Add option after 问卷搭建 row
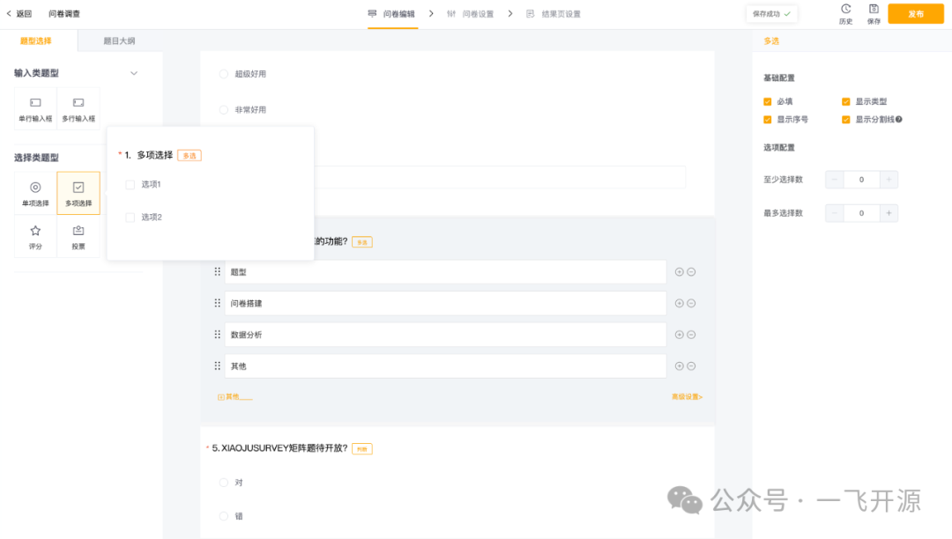952x539 pixels. [x=680, y=303]
